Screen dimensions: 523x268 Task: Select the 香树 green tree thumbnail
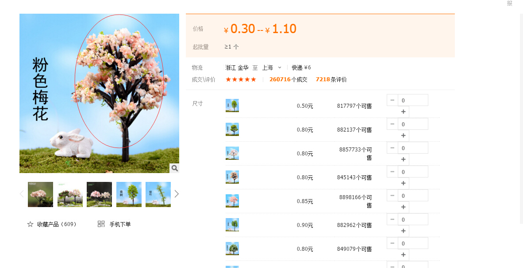pyautogui.click(x=129, y=194)
